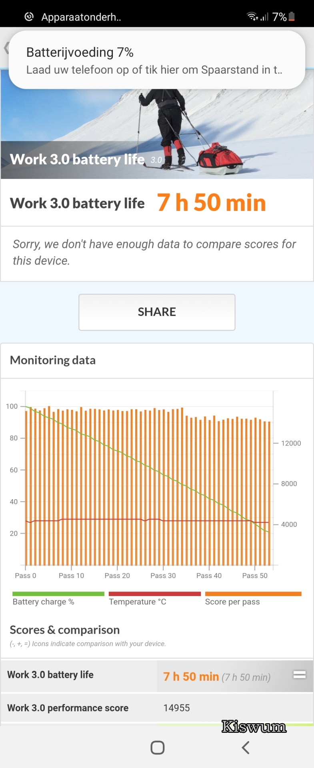Tap the green battery charge legend swatch
The image size is (314, 768).
pos(58,594)
